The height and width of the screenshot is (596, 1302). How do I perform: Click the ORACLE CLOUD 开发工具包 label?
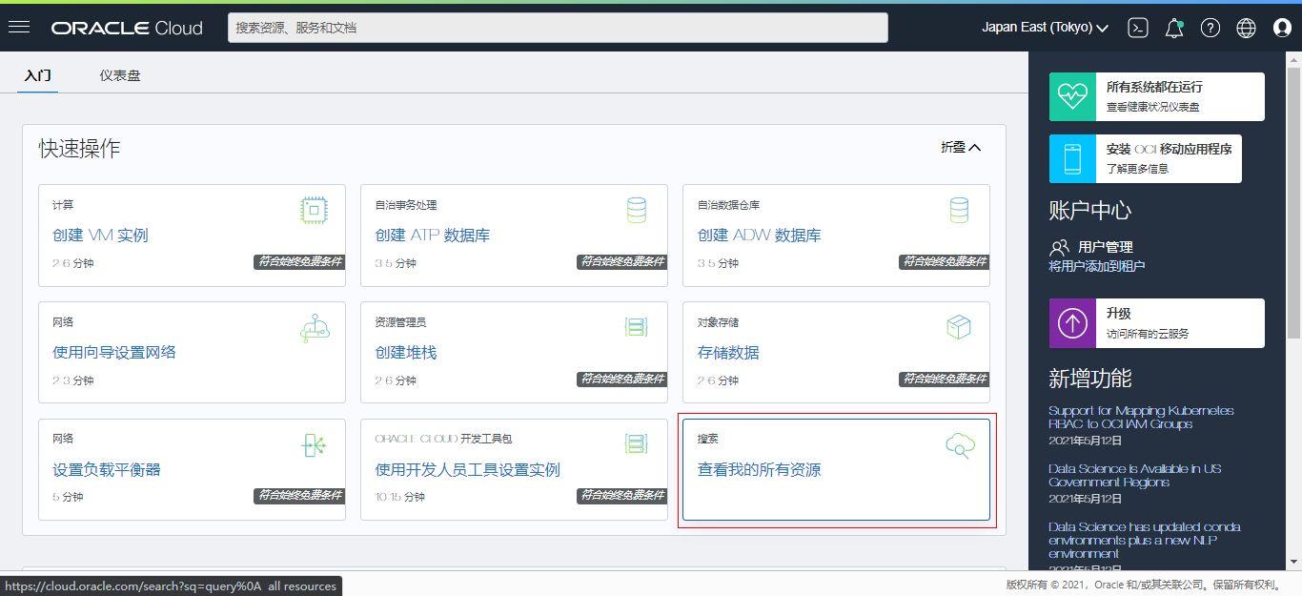coord(443,439)
